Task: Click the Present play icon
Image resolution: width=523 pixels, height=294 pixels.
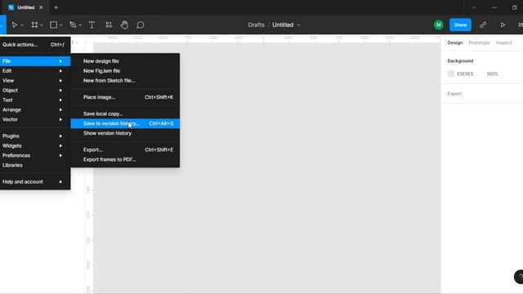Action: click(x=503, y=25)
